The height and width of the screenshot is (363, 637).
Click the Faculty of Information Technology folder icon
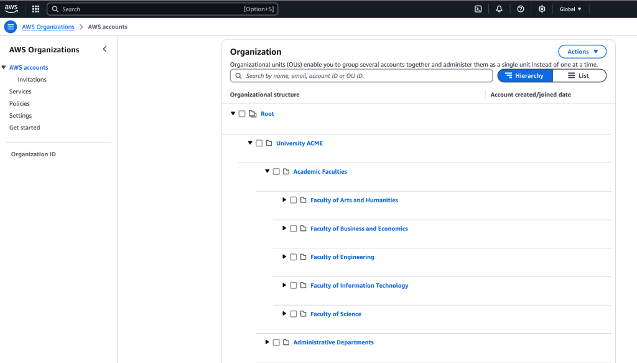(303, 285)
